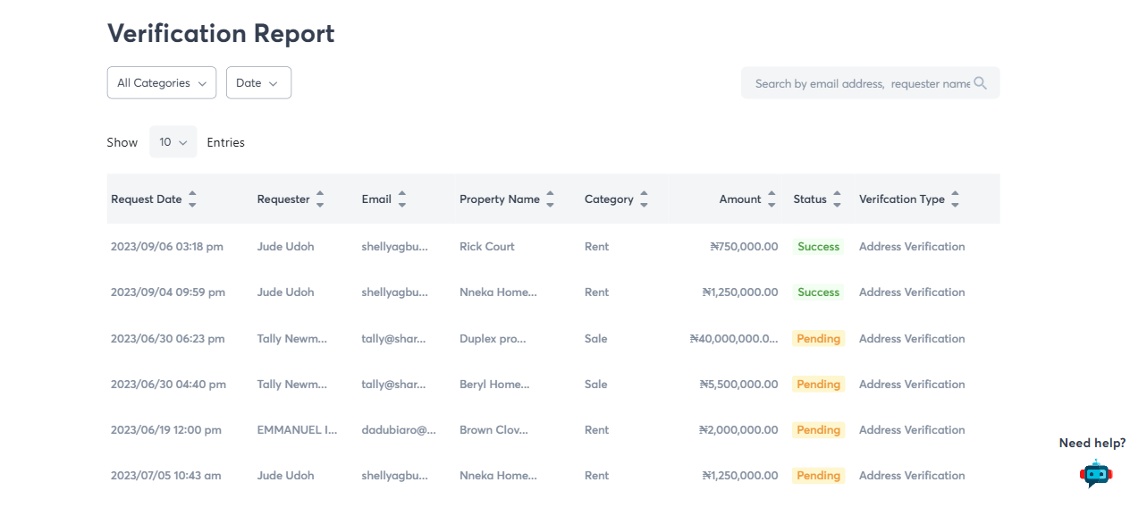
Task: Click the Email column sort icon
Action: coord(402,199)
